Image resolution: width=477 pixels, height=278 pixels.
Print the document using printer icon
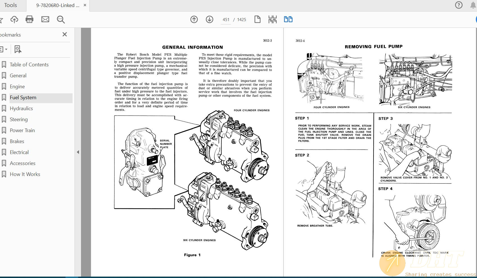(30, 19)
